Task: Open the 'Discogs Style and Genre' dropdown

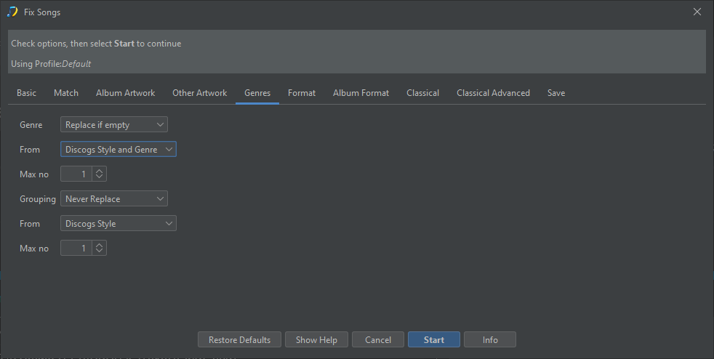Action: [x=119, y=150]
